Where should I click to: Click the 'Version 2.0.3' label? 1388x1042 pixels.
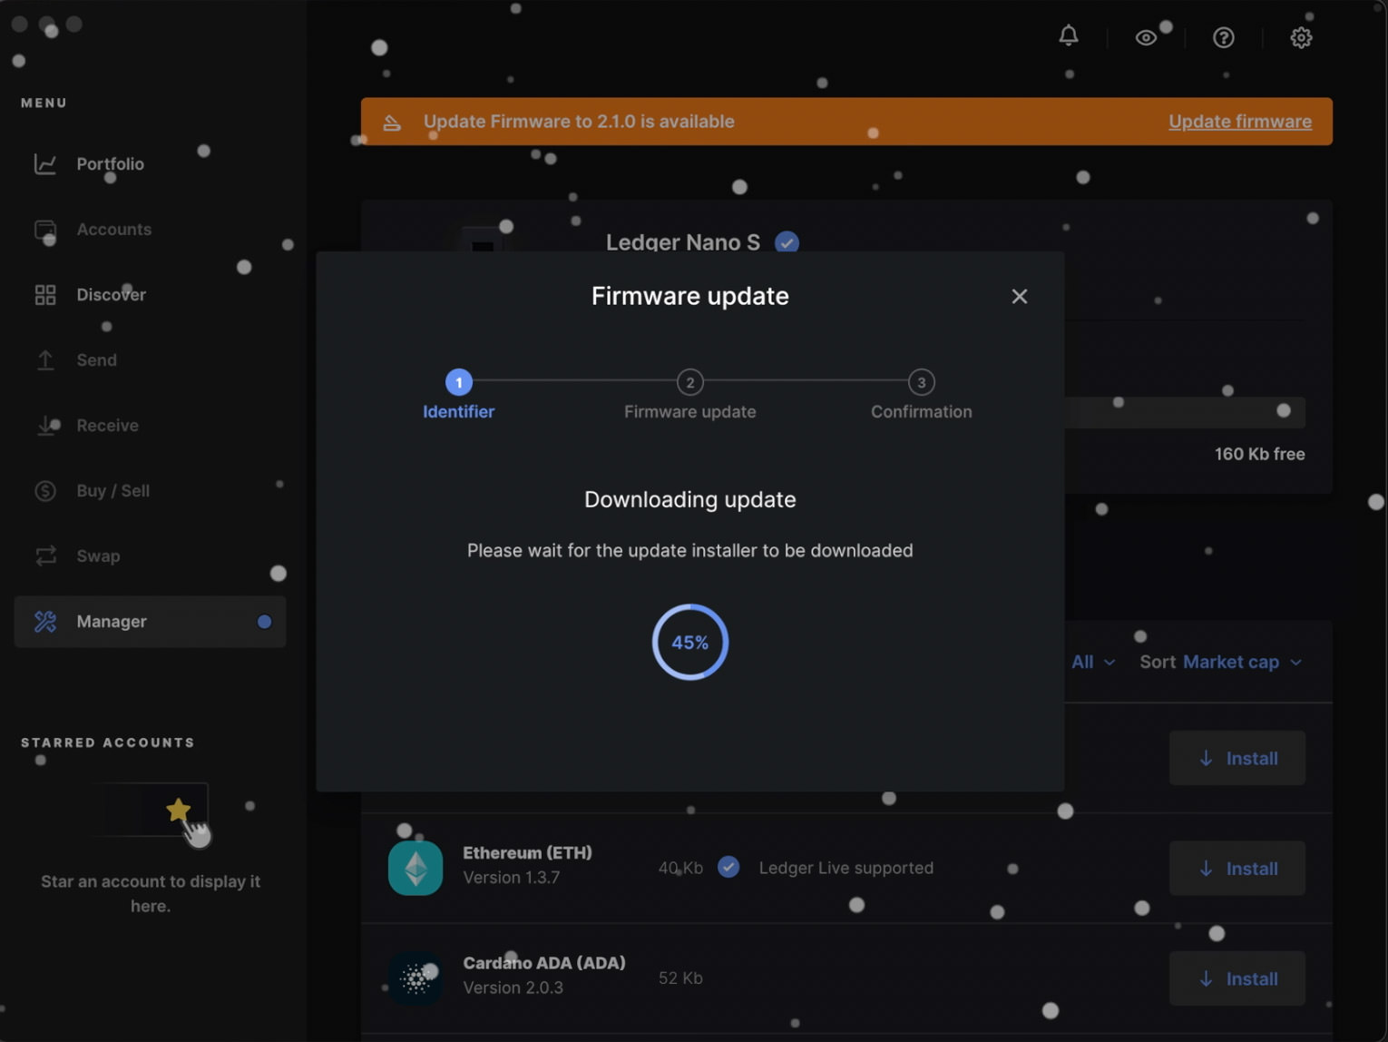coord(513,988)
